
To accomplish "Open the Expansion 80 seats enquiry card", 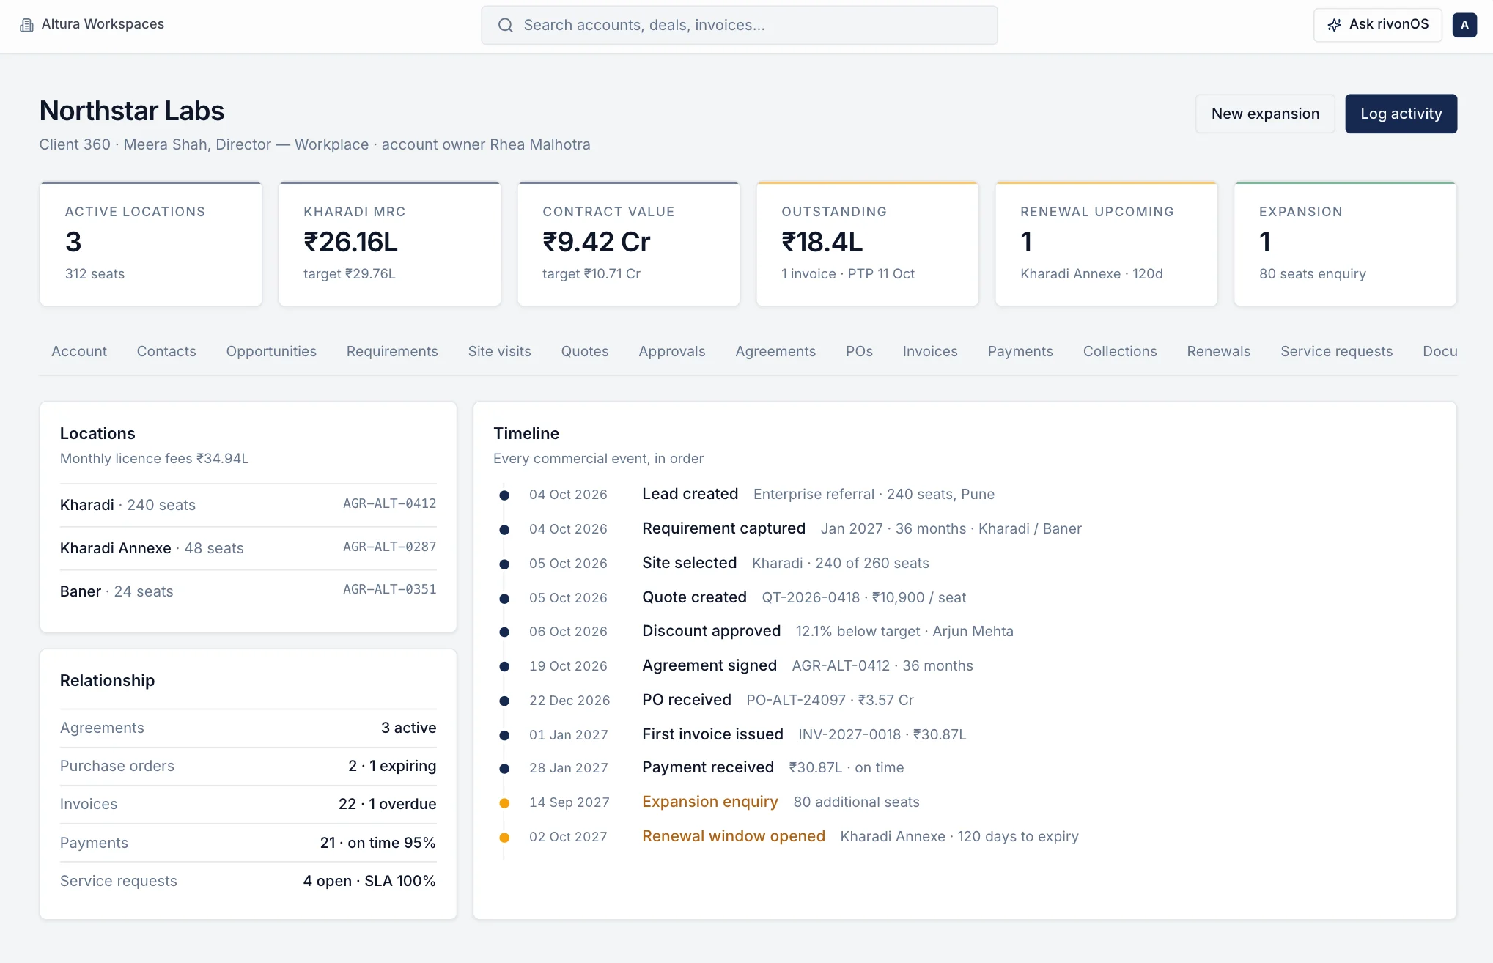I will (1346, 244).
